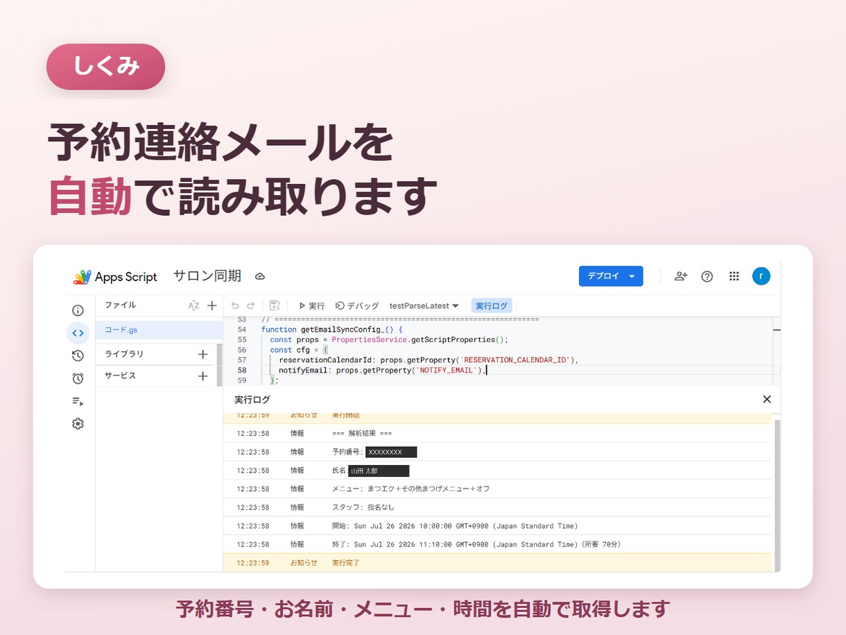Click the 実行 run button

[x=311, y=306]
